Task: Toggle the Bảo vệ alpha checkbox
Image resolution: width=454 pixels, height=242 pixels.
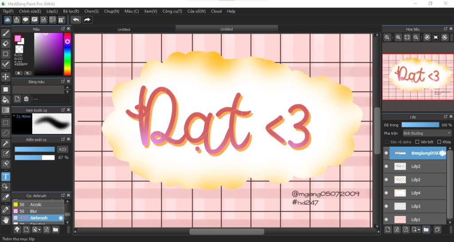Action: click(387, 142)
